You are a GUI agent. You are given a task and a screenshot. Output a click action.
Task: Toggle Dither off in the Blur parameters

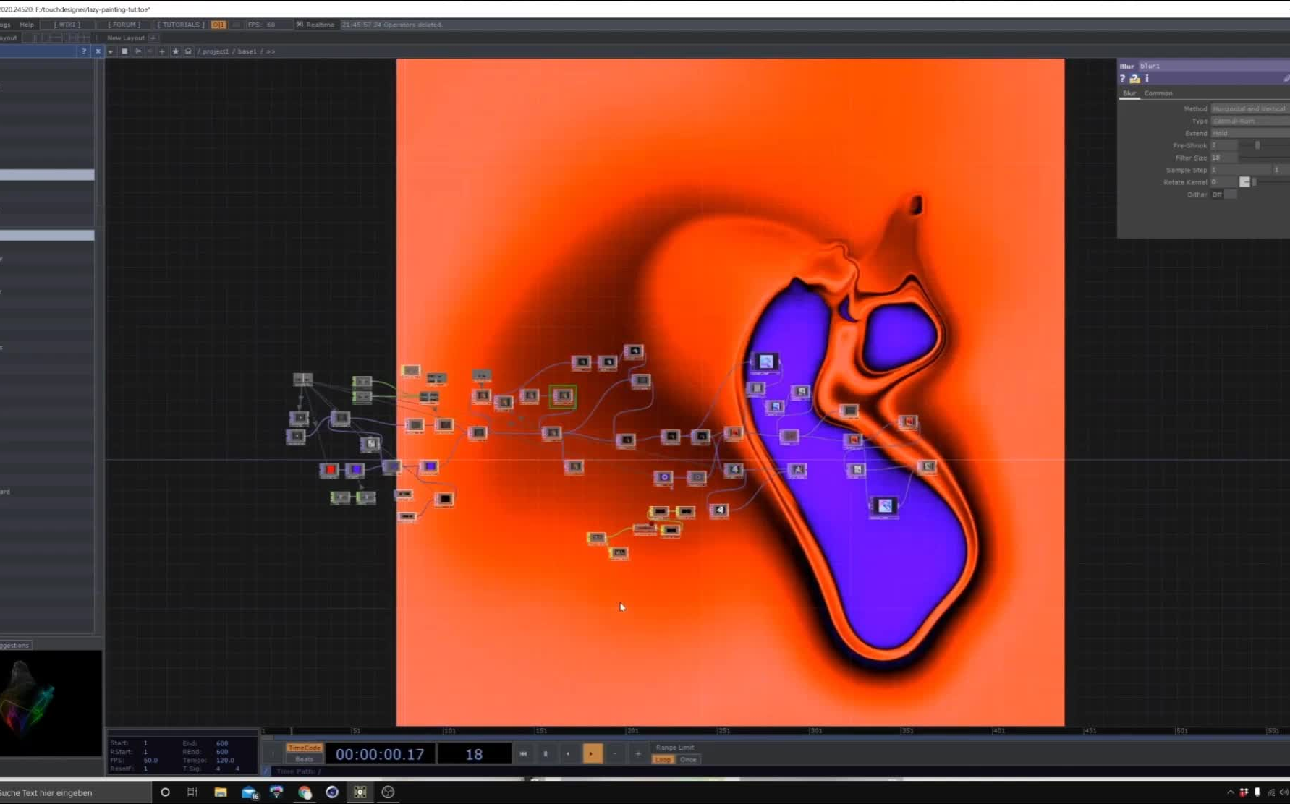1218,194
